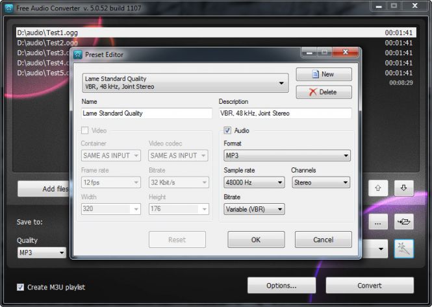The height and width of the screenshot is (307, 432).
Task: Click the move file up arrow icon
Action: (378, 188)
